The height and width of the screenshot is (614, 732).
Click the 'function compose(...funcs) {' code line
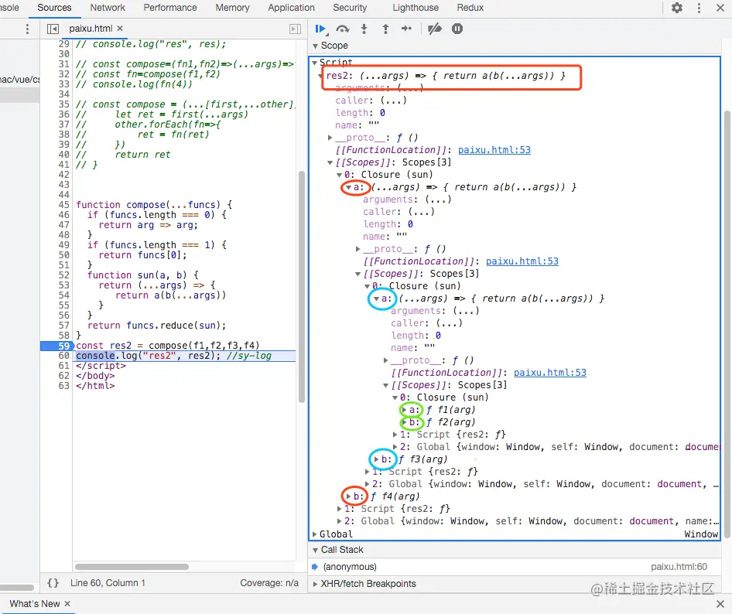(154, 205)
